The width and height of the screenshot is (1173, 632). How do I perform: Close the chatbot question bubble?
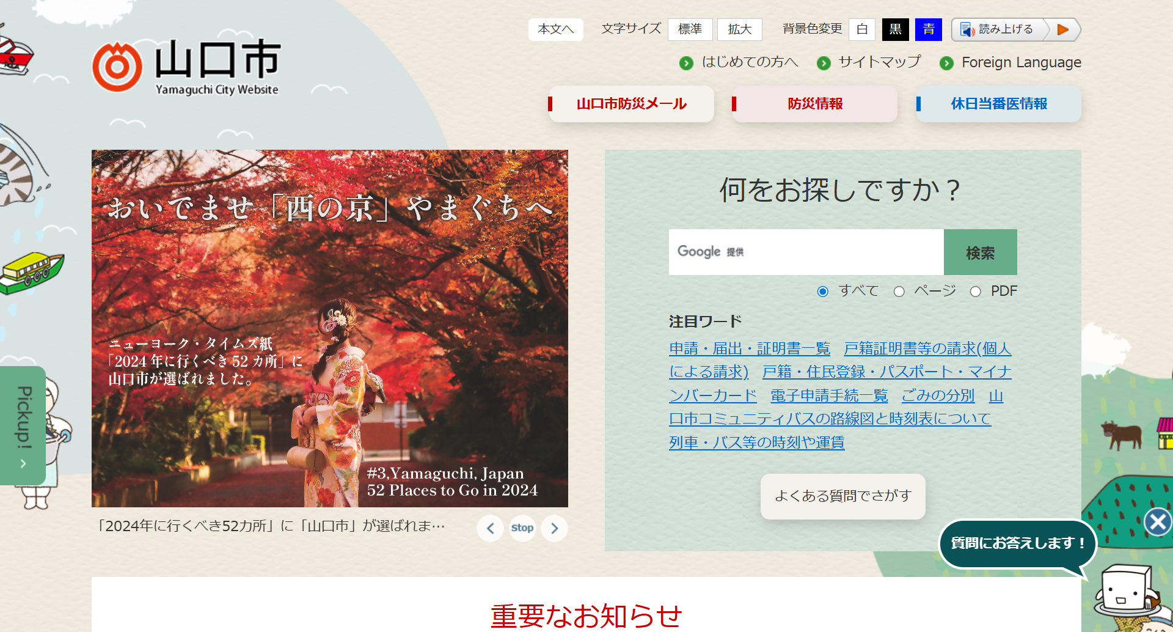1157,522
